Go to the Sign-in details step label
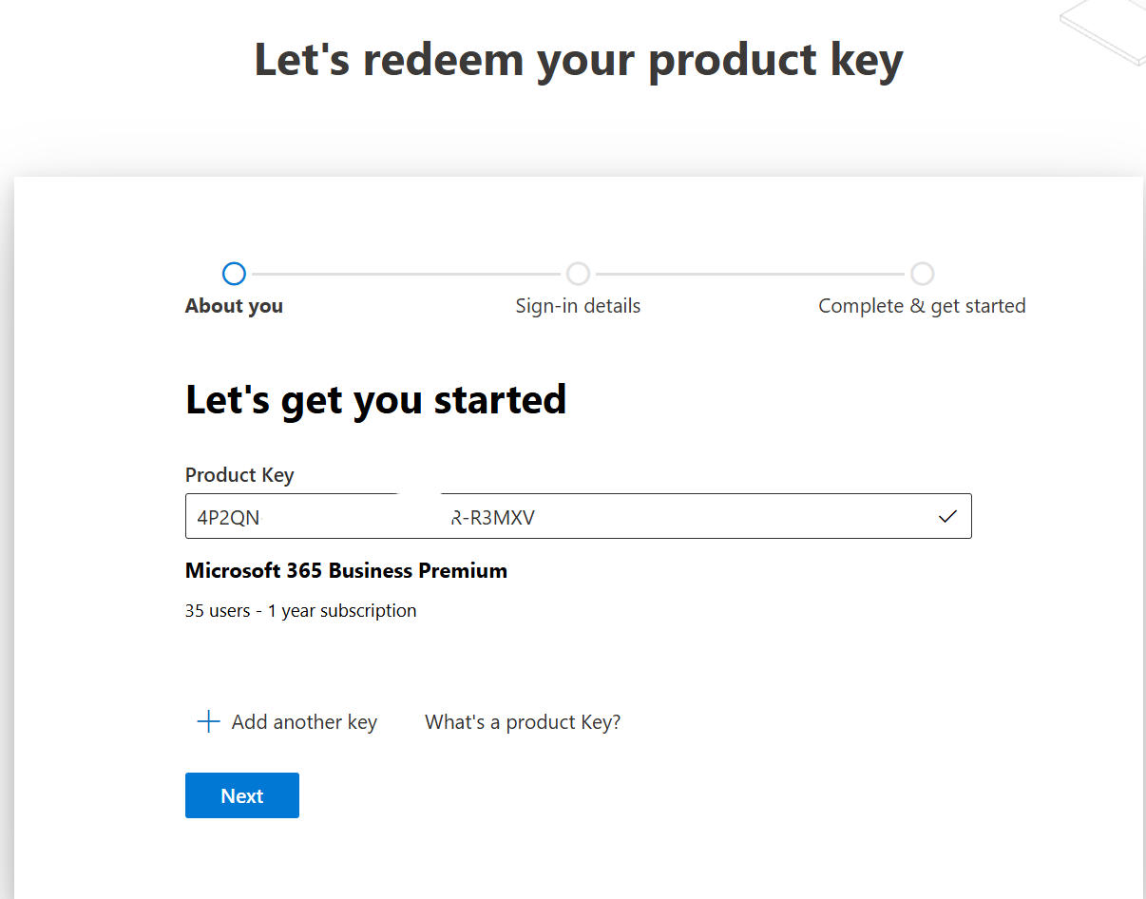Image resolution: width=1146 pixels, height=899 pixels. tap(578, 306)
